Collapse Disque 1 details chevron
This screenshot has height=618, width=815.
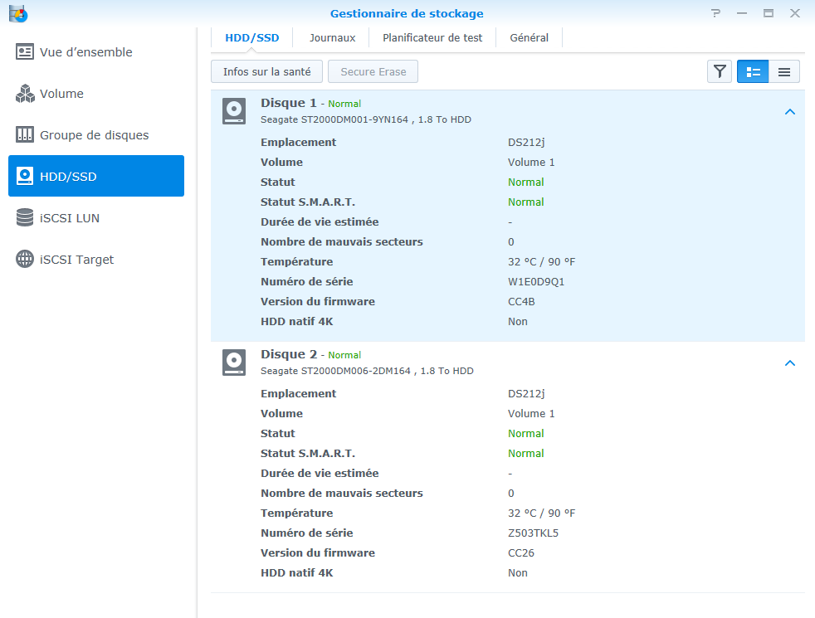click(790, 111)
